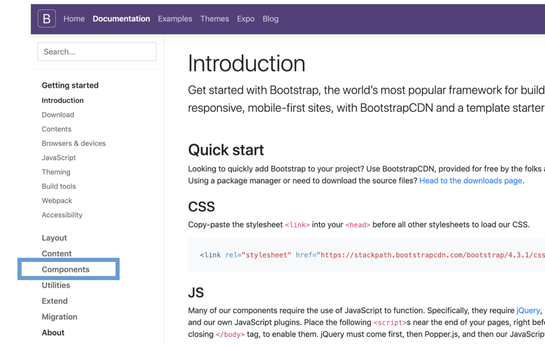Image resolution: width=545 pixels, height=349 pixels.
Task: Open the Theming sidebar link
Action: click(x=56, y=172)
